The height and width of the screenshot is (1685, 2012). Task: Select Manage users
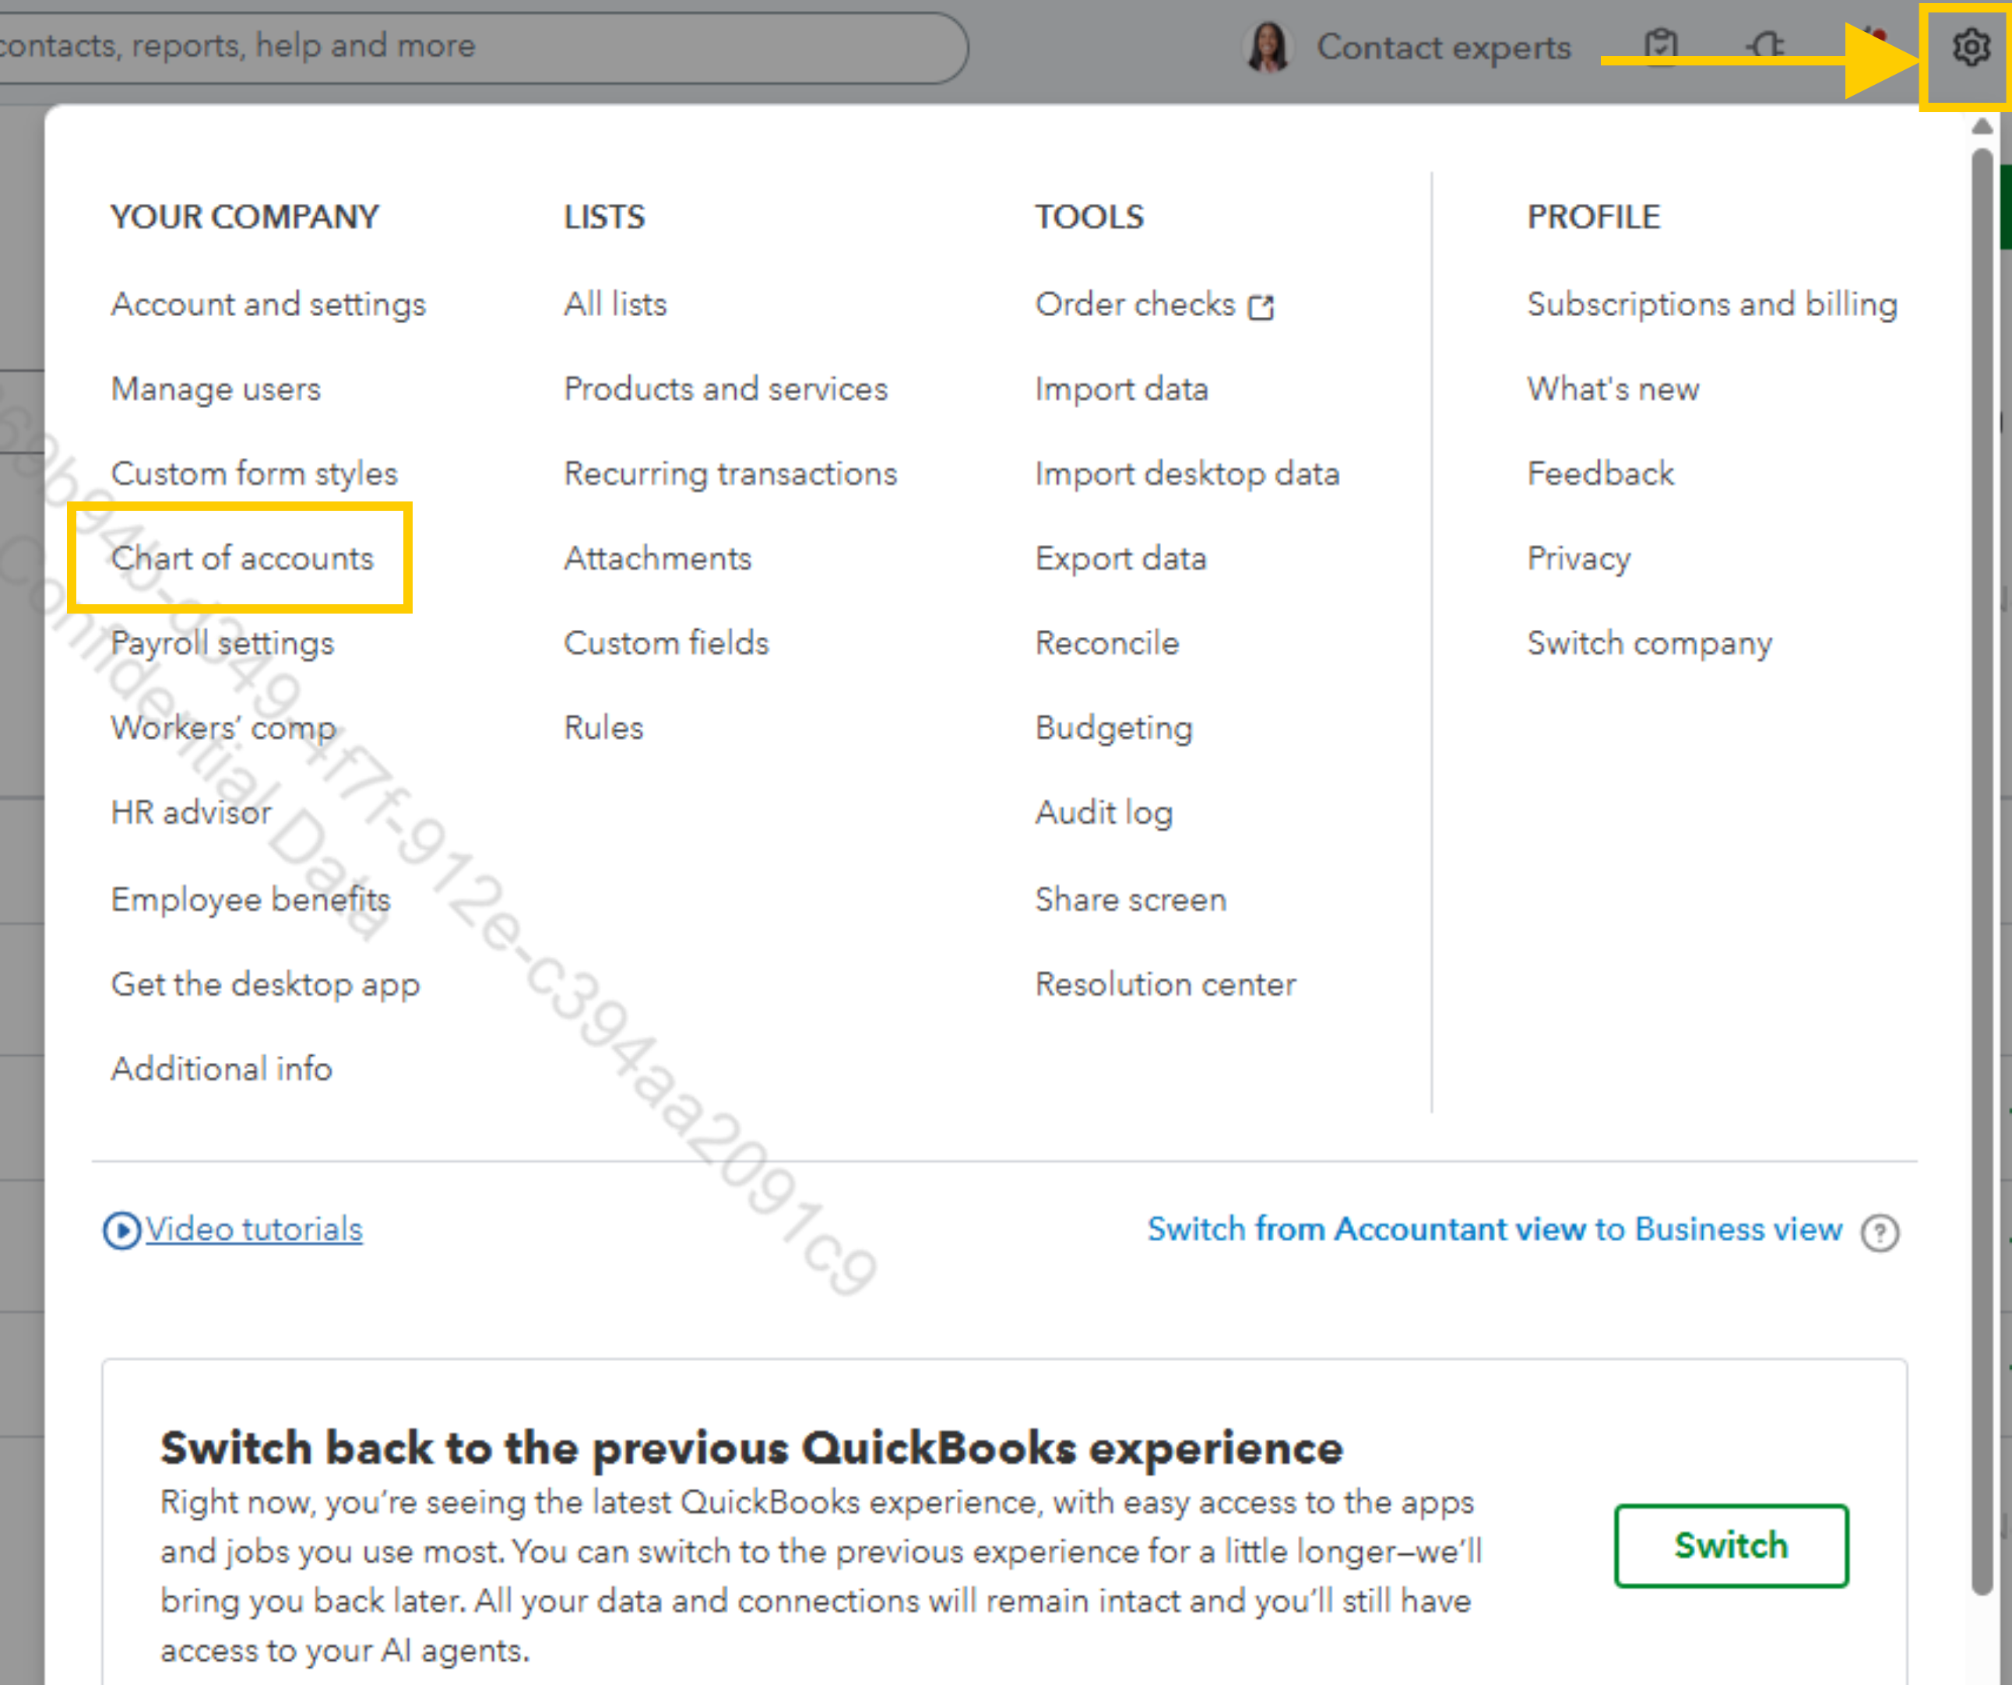click(216, 389)
